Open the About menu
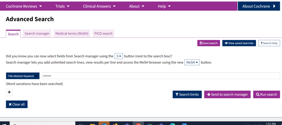Viewport: 282px width, 125px height. pos(137,6)
